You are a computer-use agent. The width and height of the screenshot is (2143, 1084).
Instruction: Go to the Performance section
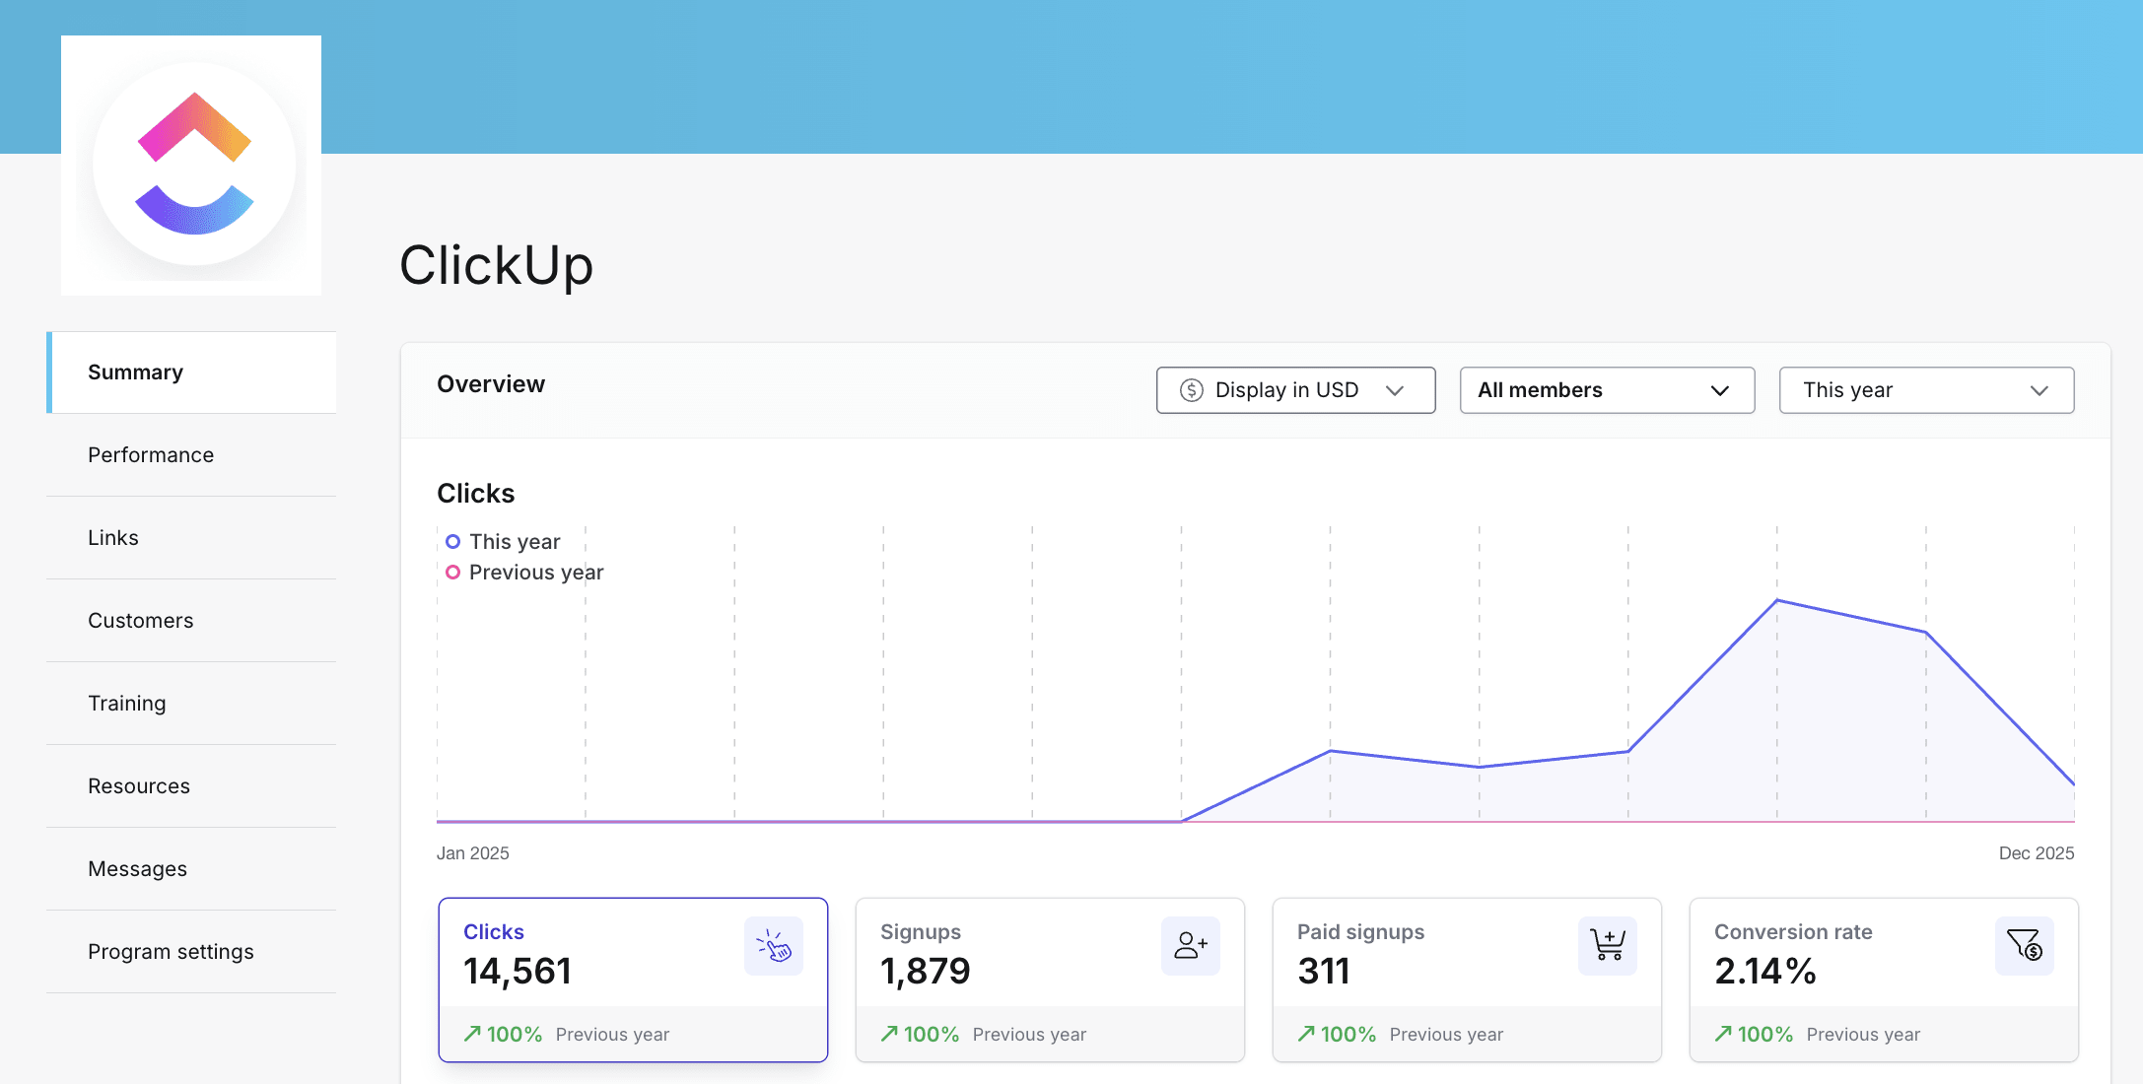[x=151, y=455]
